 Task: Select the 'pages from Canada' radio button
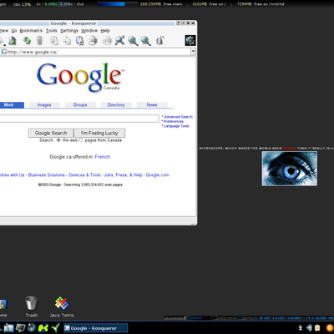(x=81, y=140)
